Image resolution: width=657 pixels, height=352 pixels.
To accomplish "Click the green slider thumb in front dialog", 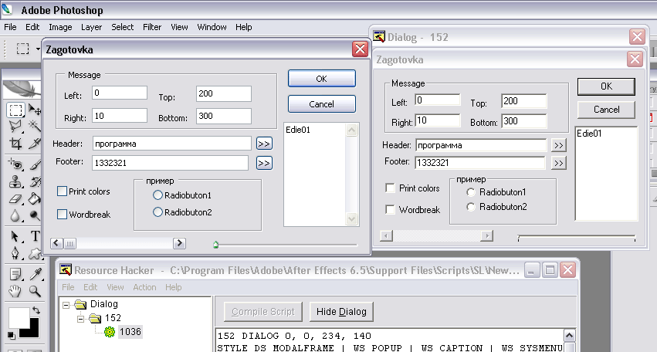I will [215, 245].
